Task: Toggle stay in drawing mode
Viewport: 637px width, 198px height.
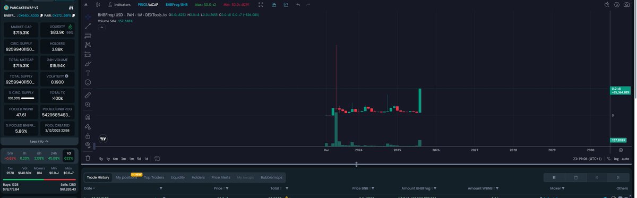Action: coord(88,126)
